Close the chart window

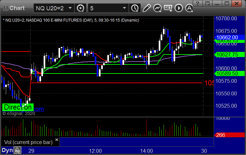click(x=237, y=4)
